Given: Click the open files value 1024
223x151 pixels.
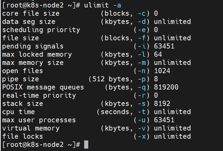Looking at the screenshot, I should (x=162, y=71).
